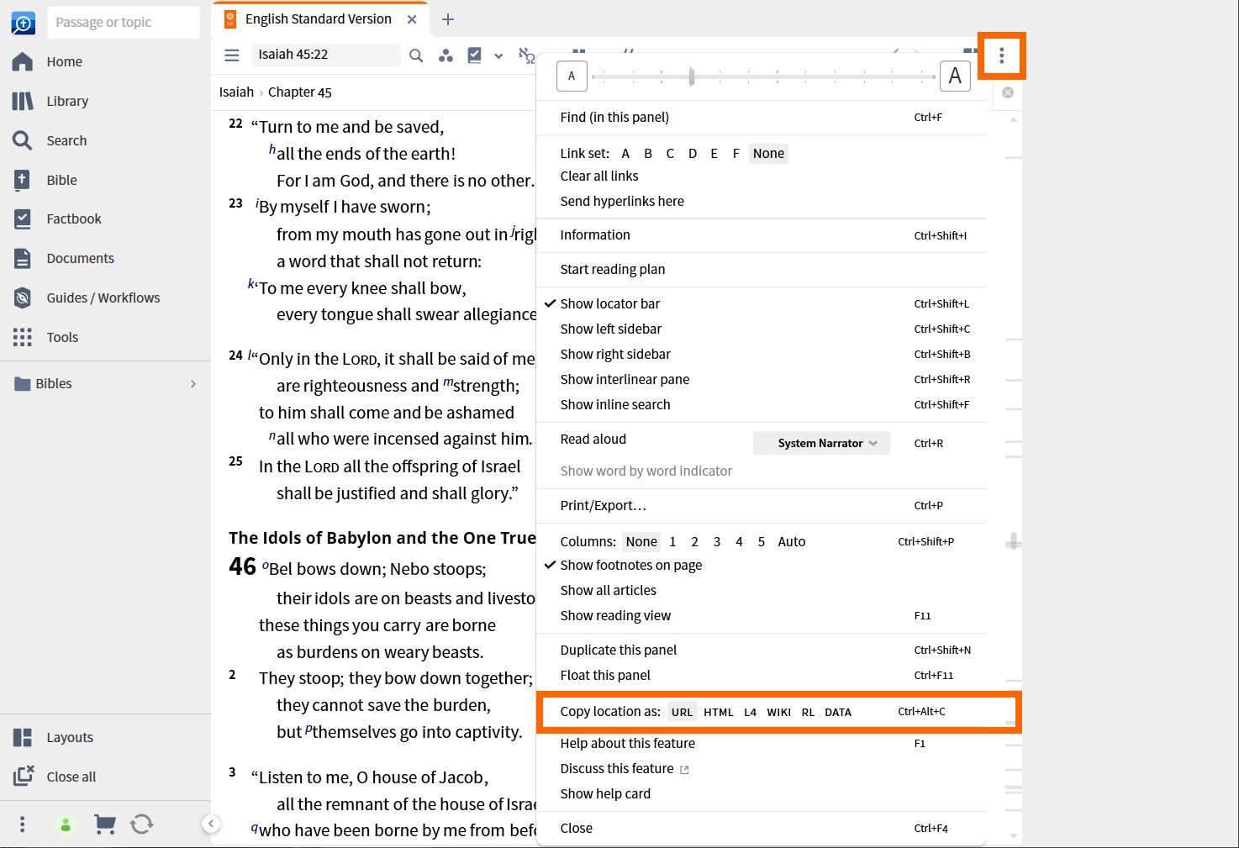Open the System Narrator dropdown
This screenshot has height=848, width=1239.
click(x=821, y=443)
